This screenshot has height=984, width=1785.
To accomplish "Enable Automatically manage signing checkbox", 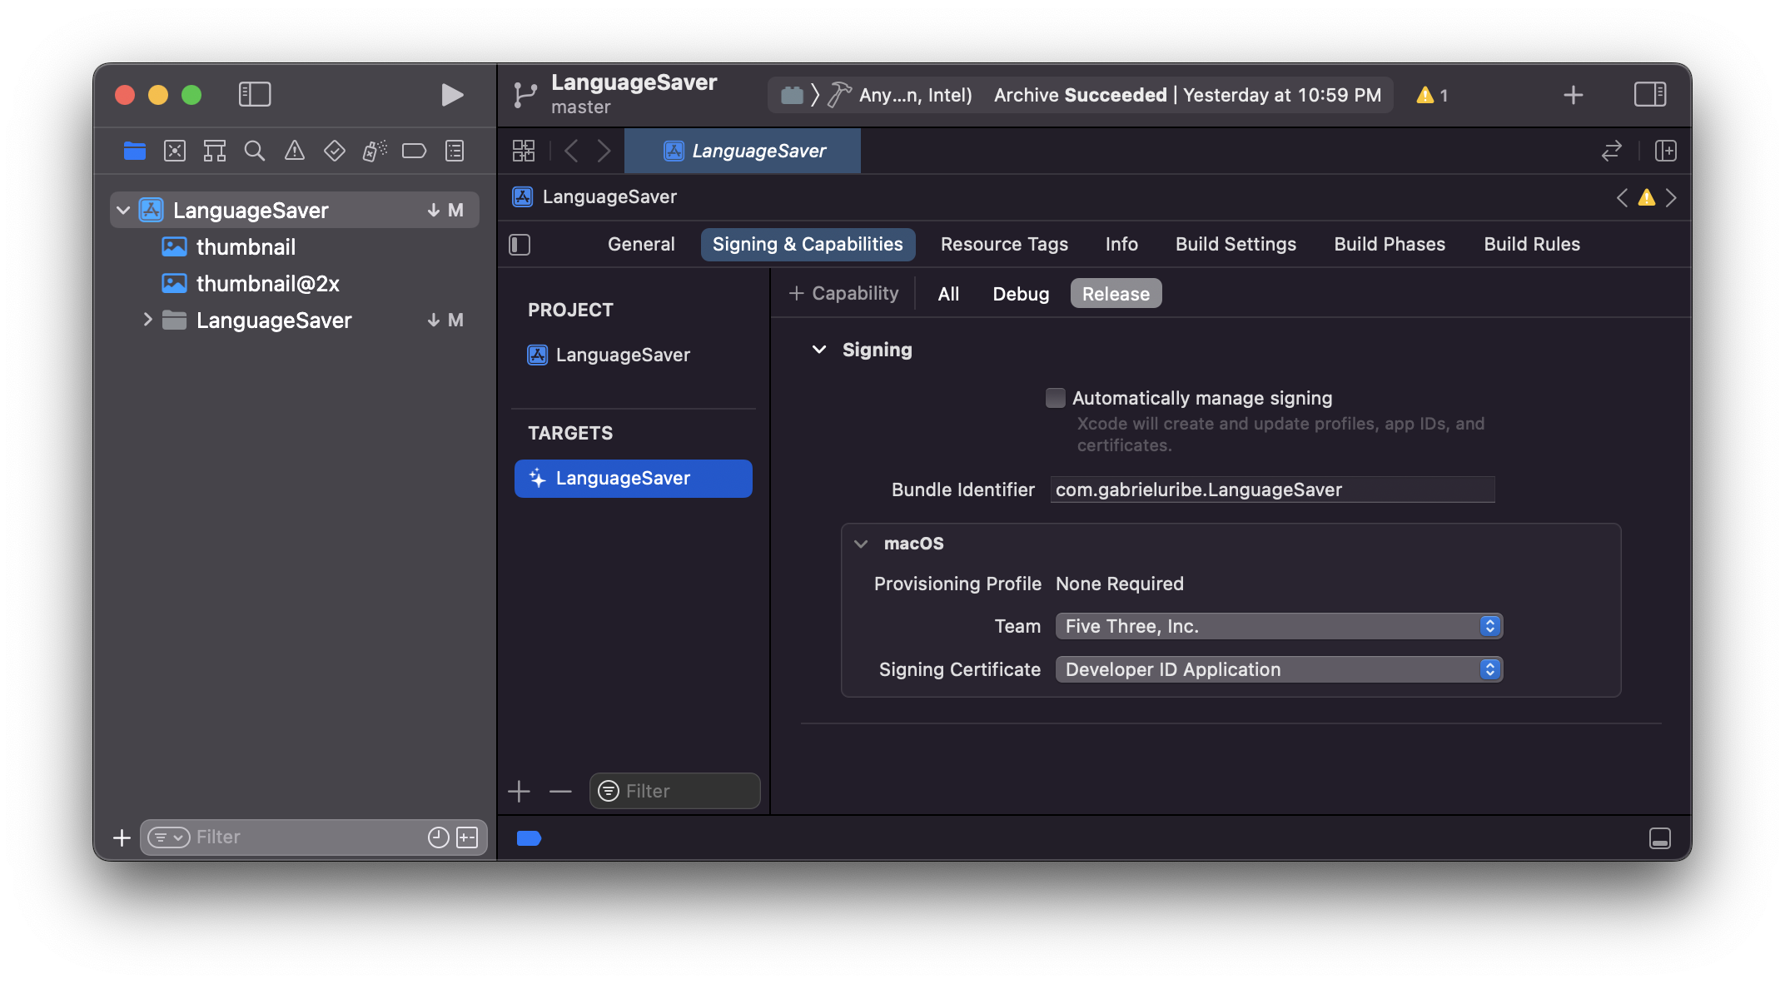I will tap(1055, 398).
